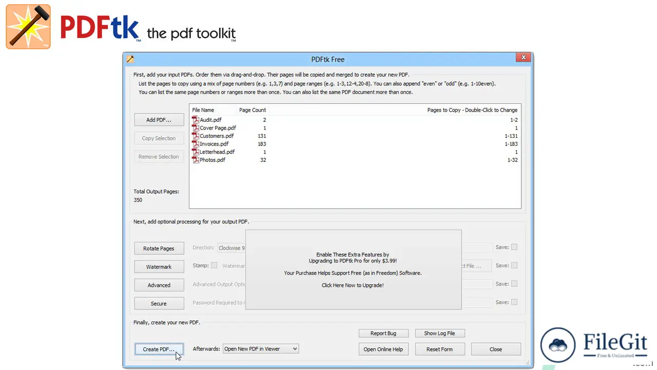Click the Cover Page.pdf file icon
Image resolution: width=657 pixels, height=370 pixels.
click(196, 128)
